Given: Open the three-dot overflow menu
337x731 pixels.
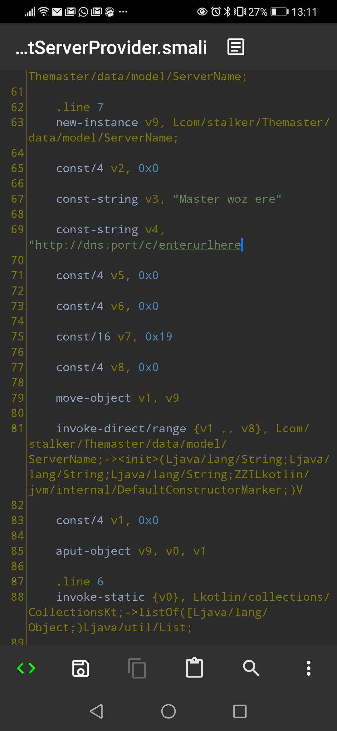Looking at the screenshot, I should tap(309, 668).
